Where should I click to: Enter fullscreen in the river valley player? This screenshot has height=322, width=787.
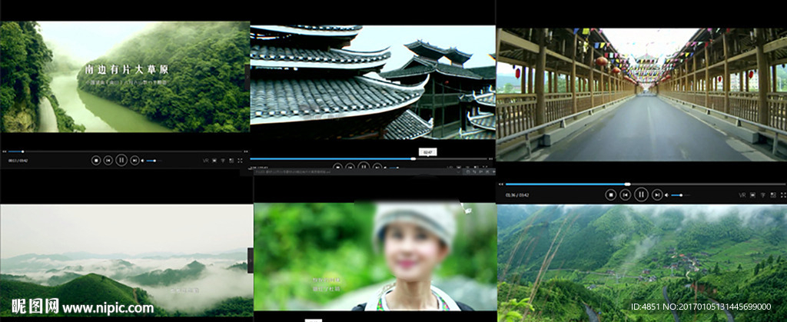[240, 161]
